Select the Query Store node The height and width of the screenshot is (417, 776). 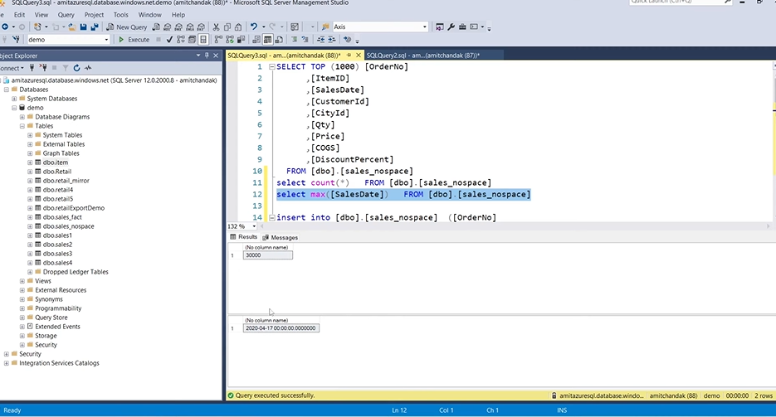click(51, 318)
